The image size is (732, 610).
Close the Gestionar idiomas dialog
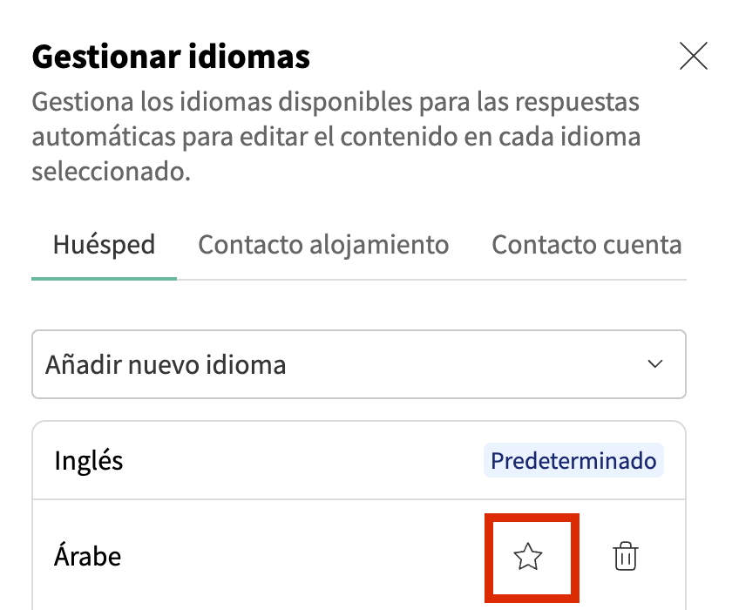tap(693, 57)
